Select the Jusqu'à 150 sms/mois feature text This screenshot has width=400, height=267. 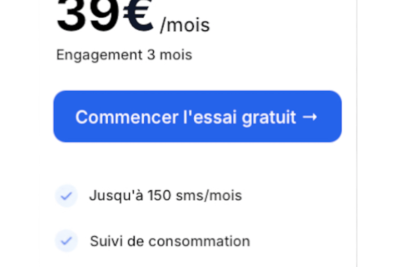click(x=166, y=196)
